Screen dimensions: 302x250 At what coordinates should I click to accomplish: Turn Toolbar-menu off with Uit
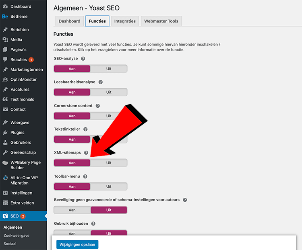tap(109, 186)
